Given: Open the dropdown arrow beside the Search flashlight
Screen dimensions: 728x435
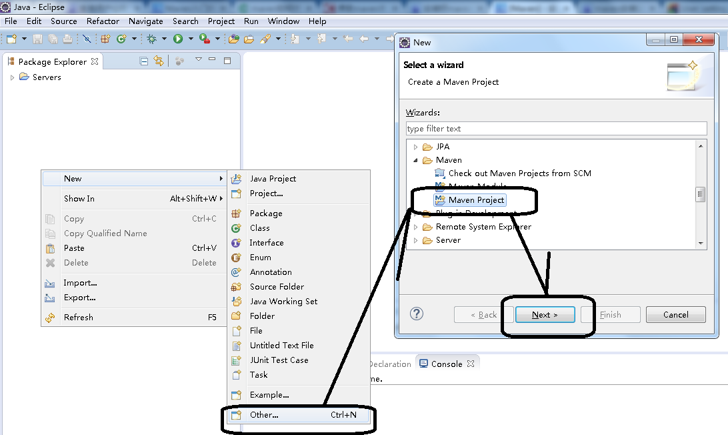Looking at the screenshot, I should pyautogui.click(x=278, y=39).
